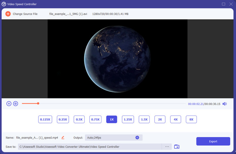Browse save path with three dots button
This screenshot has width=236, height=154.
click(x=167, y=147)
